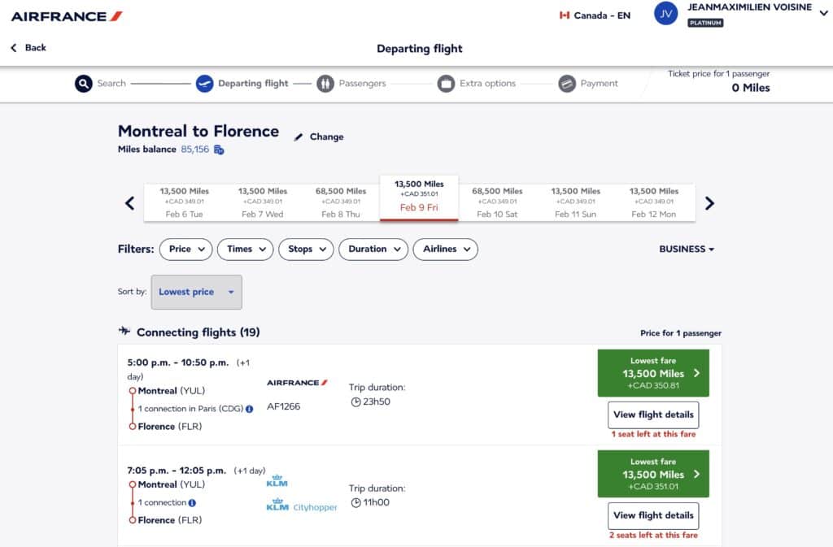Image resolution: width=833 pixels, height=547 pixels.
Task: Change the BUSINESS cabin class selector
Action: [x=687, y=250]
